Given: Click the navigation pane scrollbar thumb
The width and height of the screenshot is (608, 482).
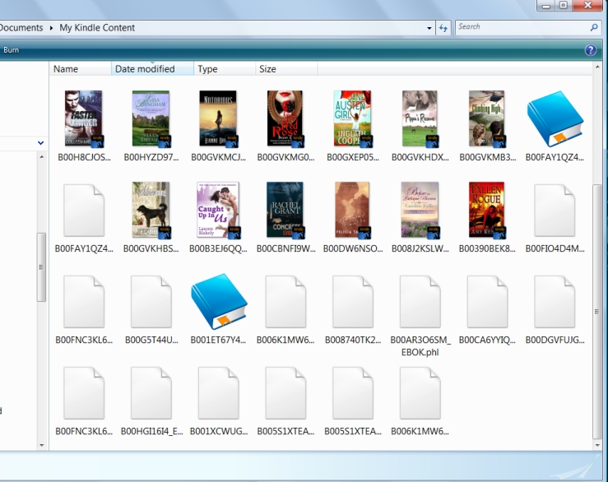Looking at the screenshot, I should pyautogui.click(x=41, y=266).
